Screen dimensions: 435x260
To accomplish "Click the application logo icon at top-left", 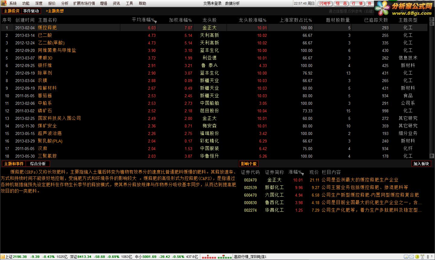I will tap(3, 3).
